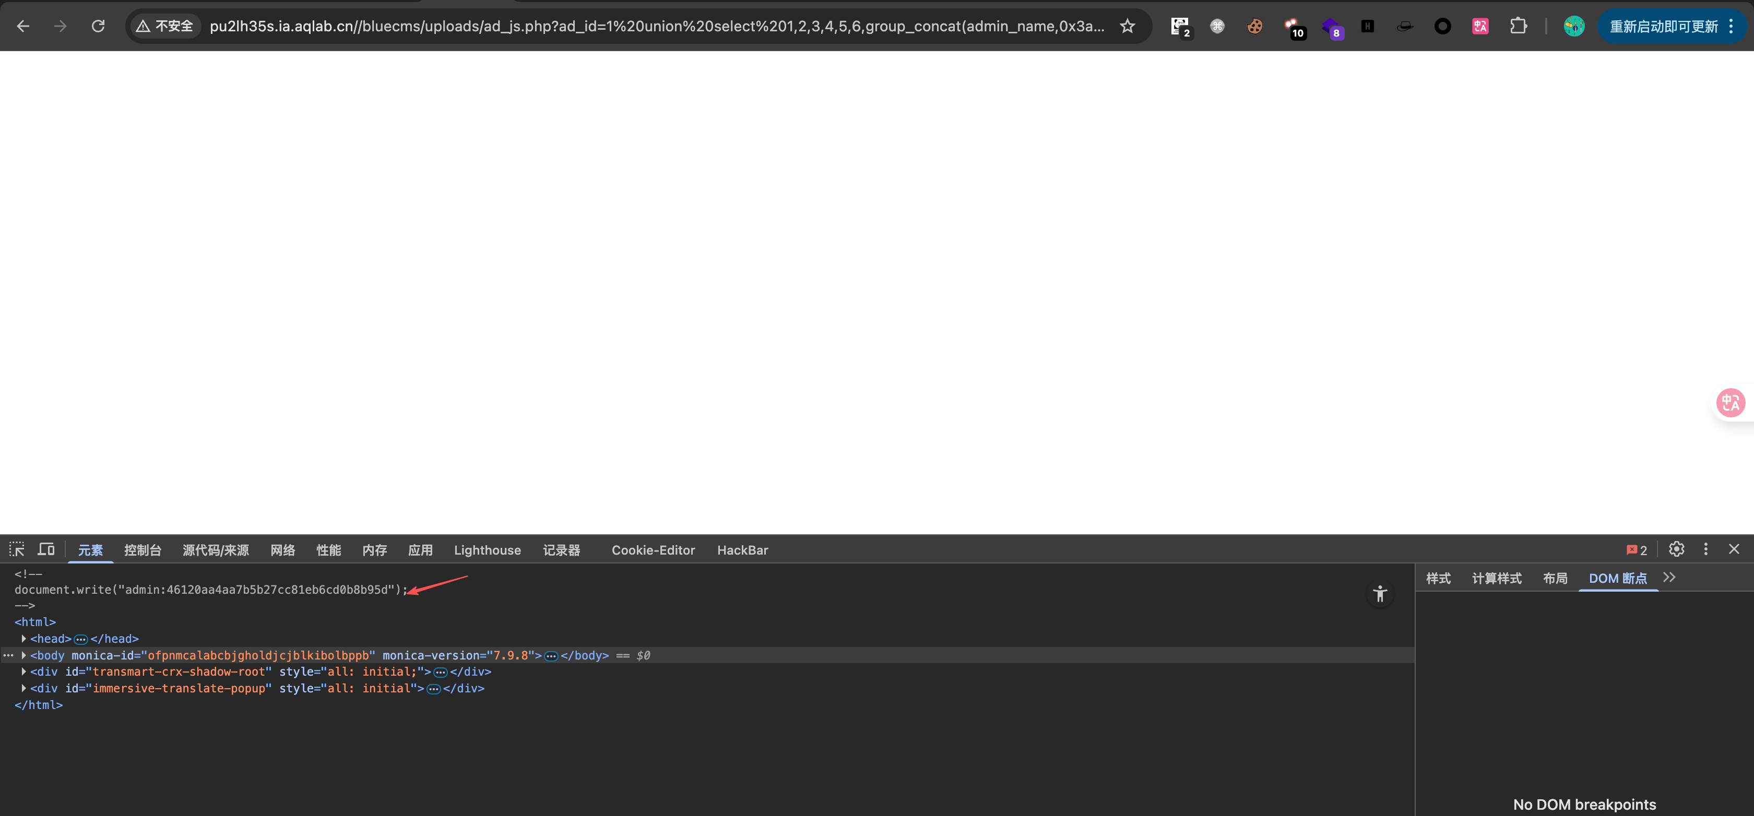Click the floating pink translate icon
Viewport: 1754px width, 816px height.
(1730, 403)
